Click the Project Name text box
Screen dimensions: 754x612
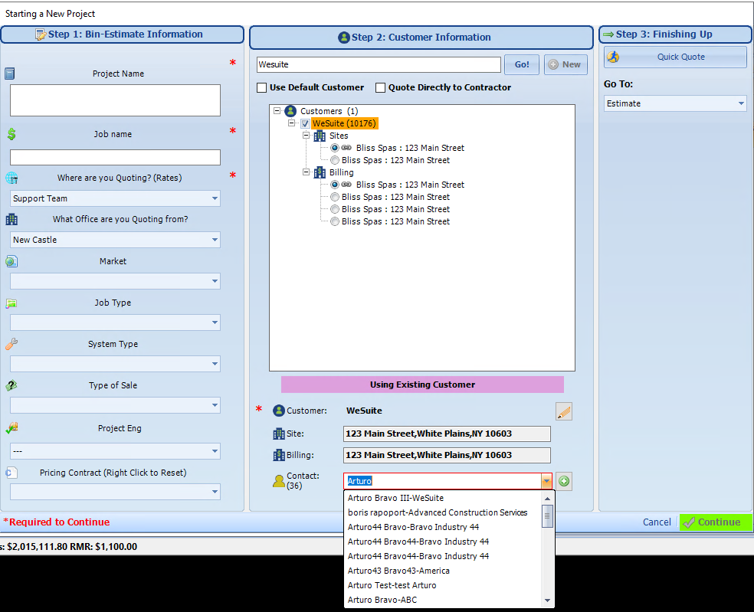[116, 100]
